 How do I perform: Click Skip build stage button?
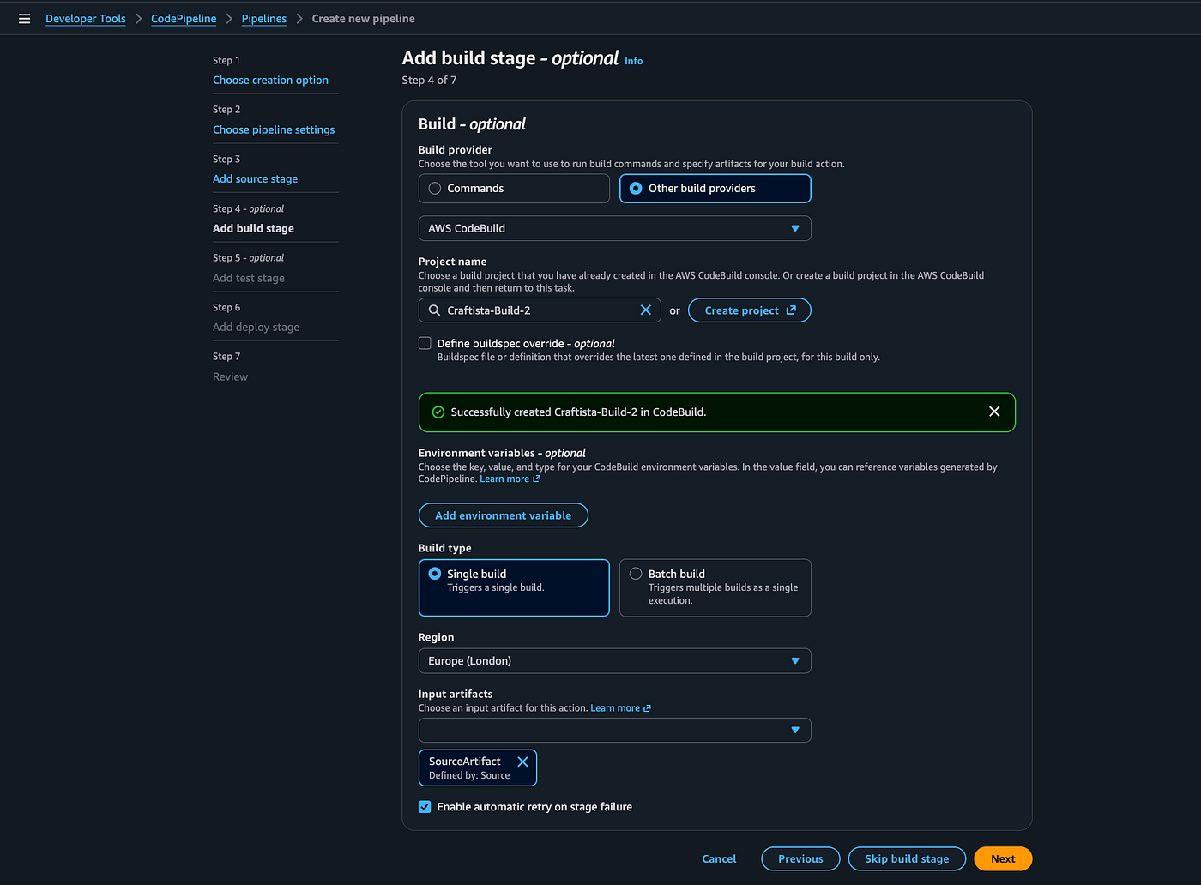(x=907, y=859)
